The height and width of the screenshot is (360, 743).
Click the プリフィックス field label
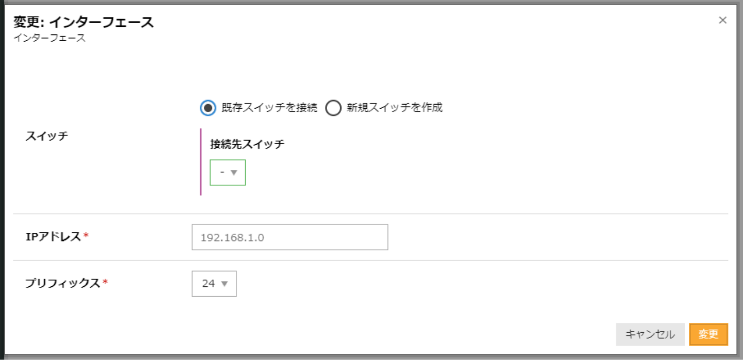point(62,283)
